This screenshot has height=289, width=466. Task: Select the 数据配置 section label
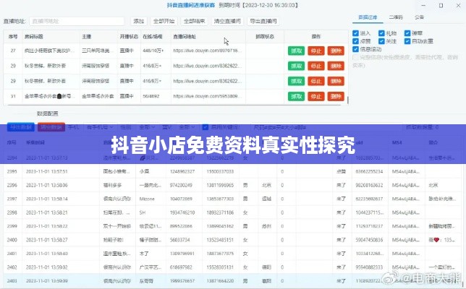(x=48, y=113)
